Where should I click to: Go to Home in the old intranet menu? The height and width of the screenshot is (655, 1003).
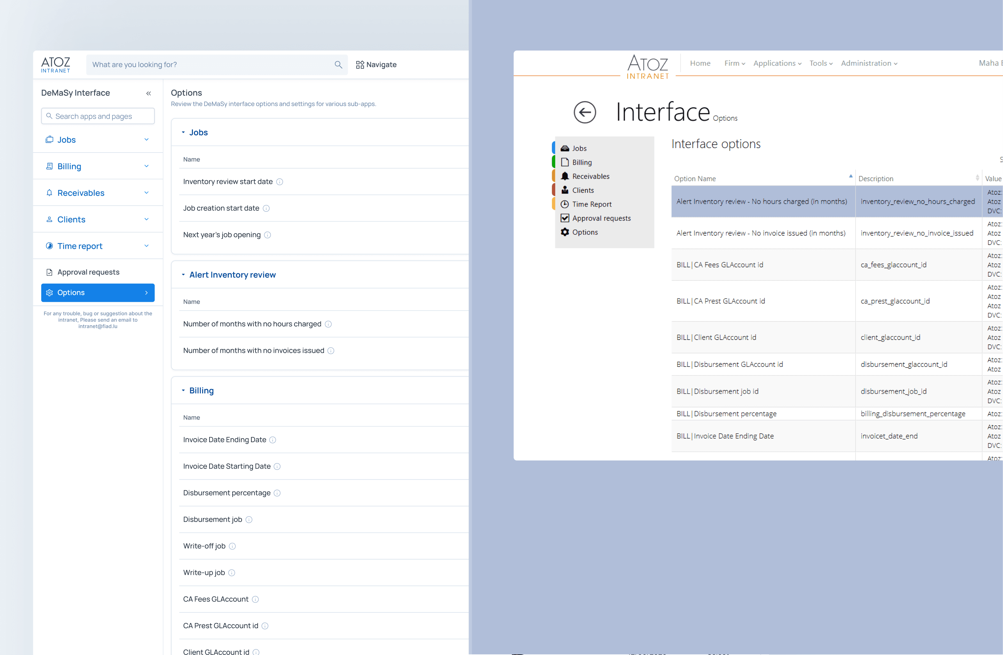coord(700,63)
